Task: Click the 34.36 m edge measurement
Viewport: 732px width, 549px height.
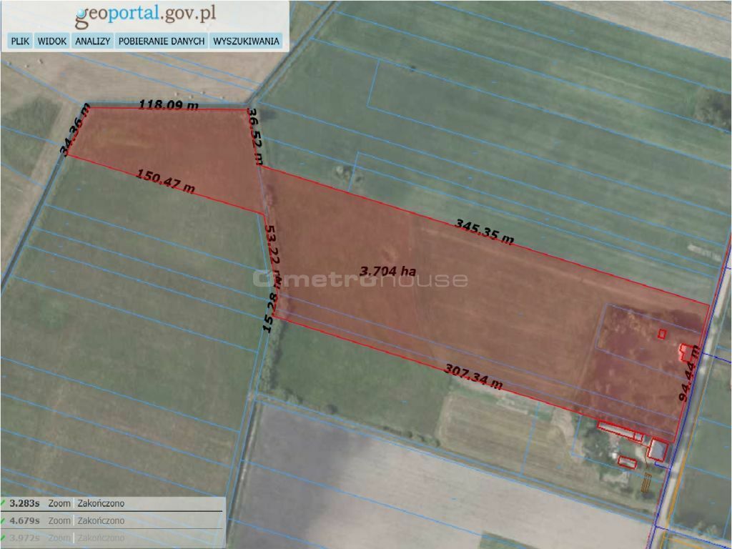Action: tap(75, 130)
